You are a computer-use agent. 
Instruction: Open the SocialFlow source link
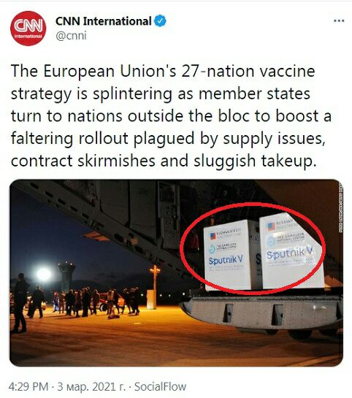[x=160, y=387]
